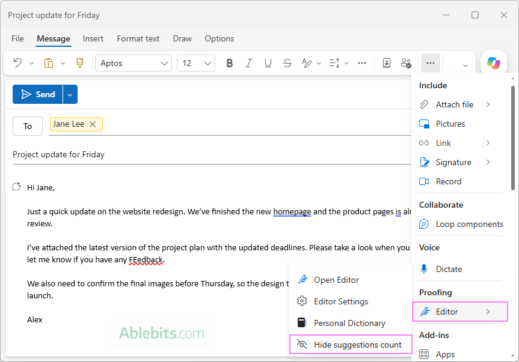Select Loop components under Collaborate

point(461,225)
